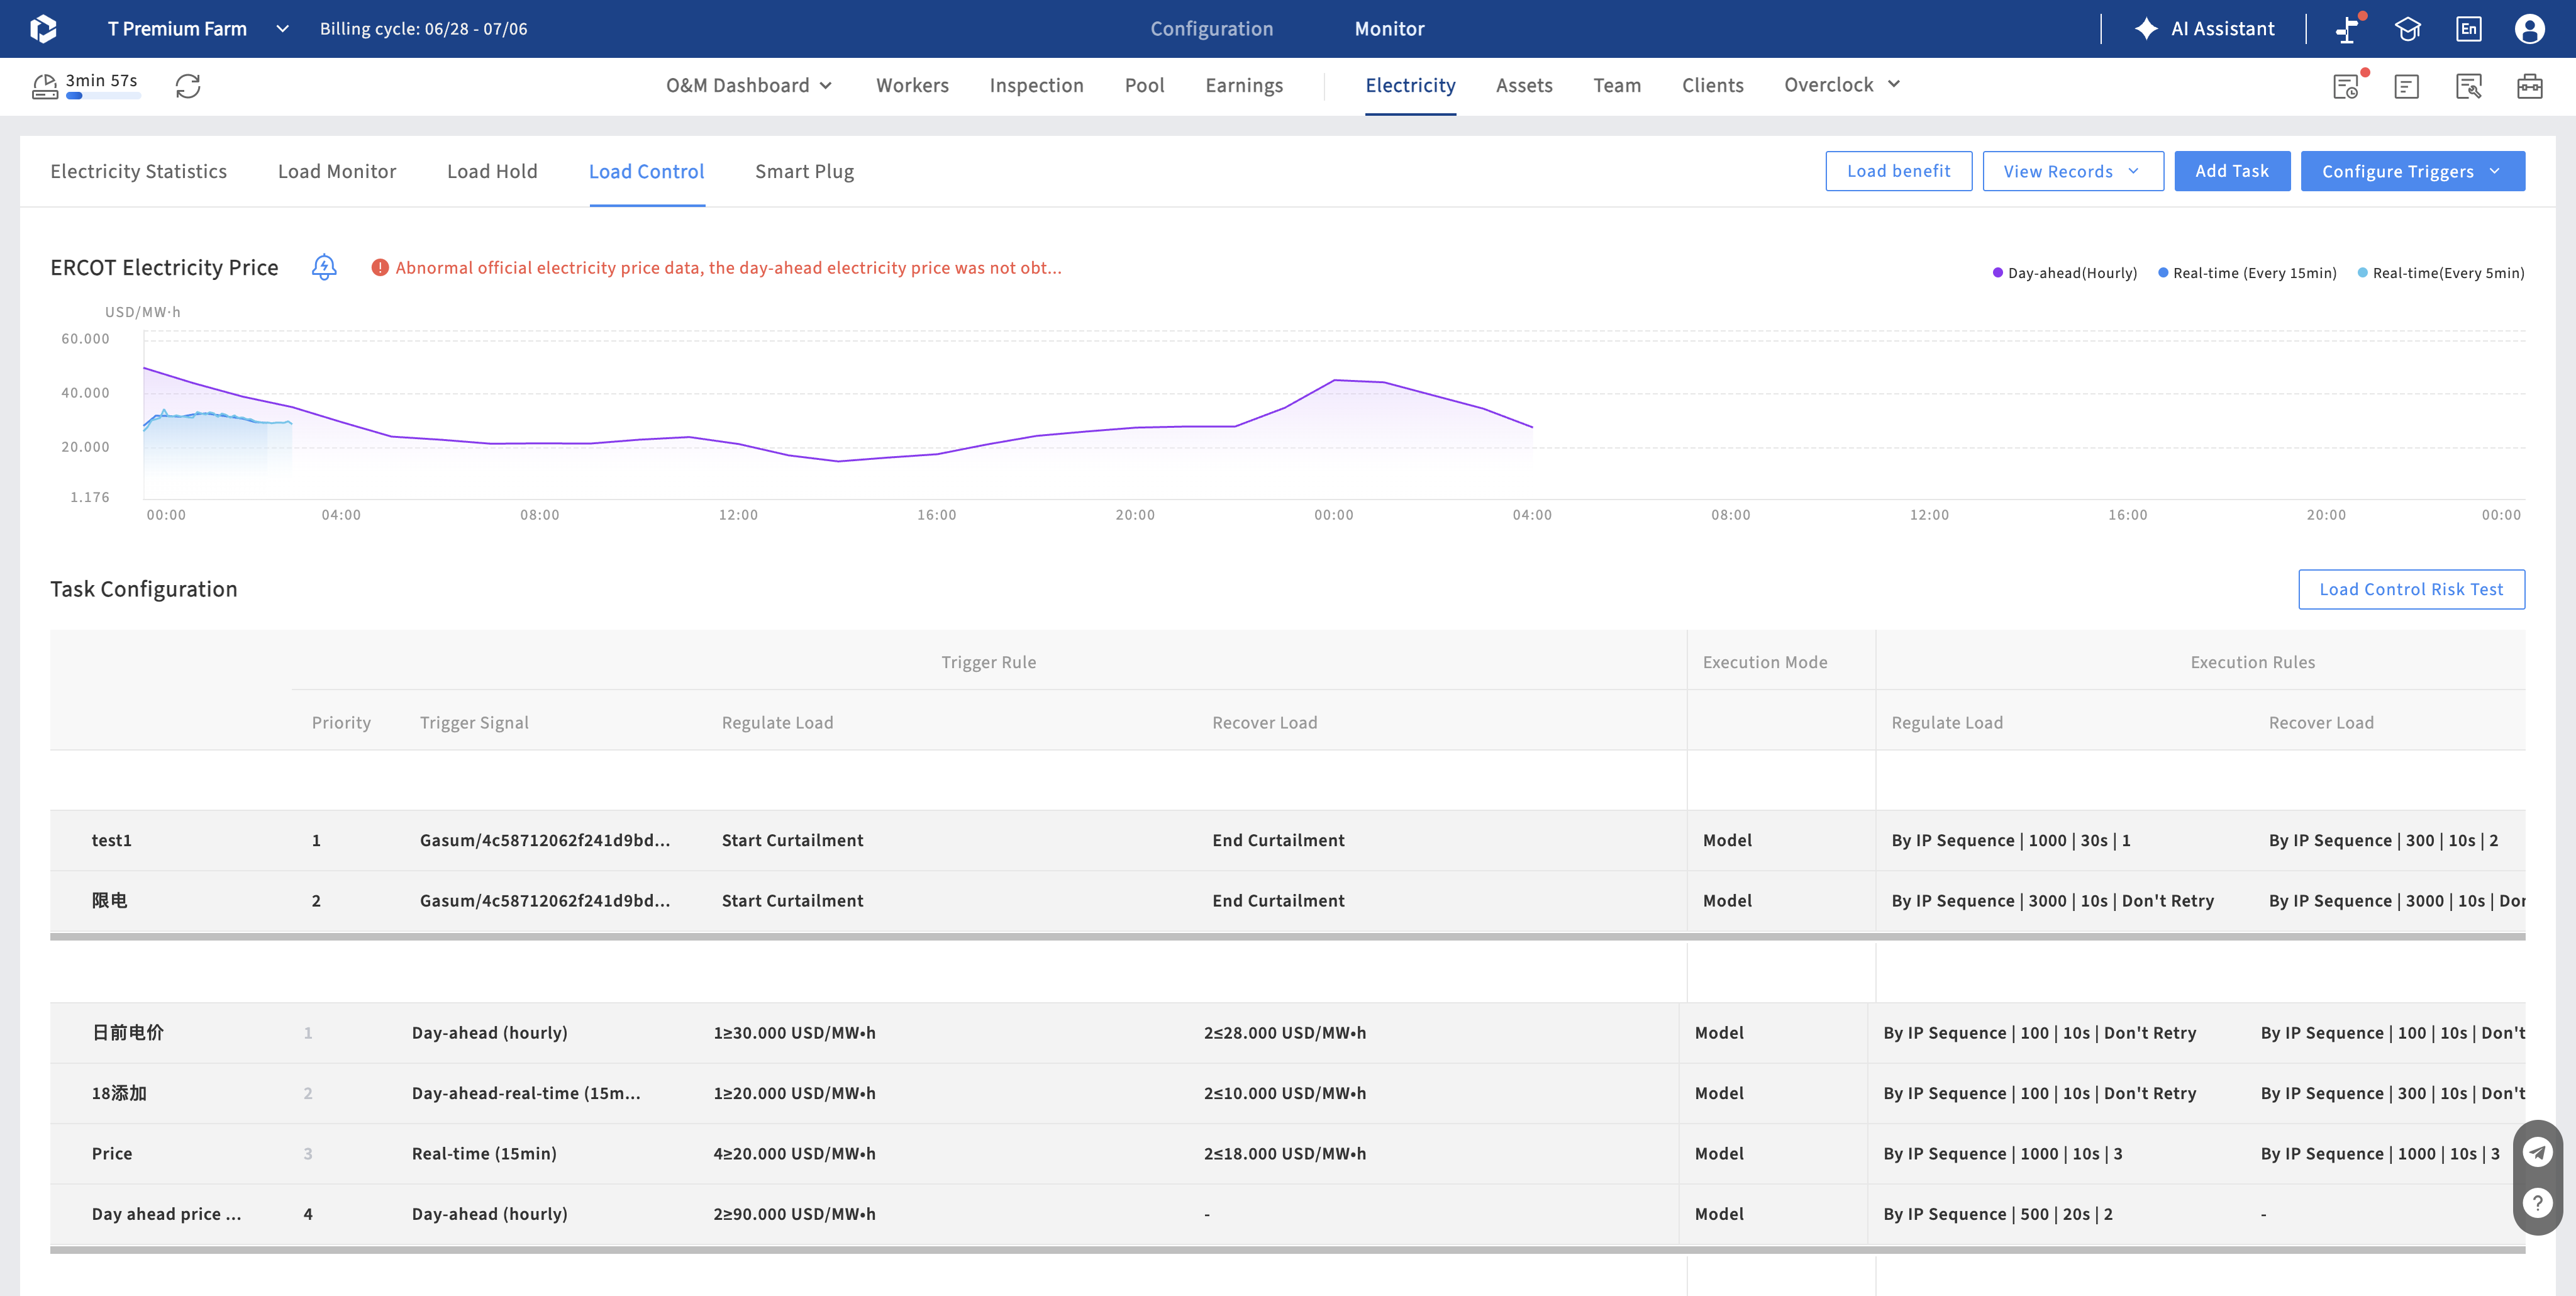Image resolution: width=2576 pixels, height=1296 pixels.
Task: Open the toolbox icon in the toolbar
Action: coord(2529,86)
